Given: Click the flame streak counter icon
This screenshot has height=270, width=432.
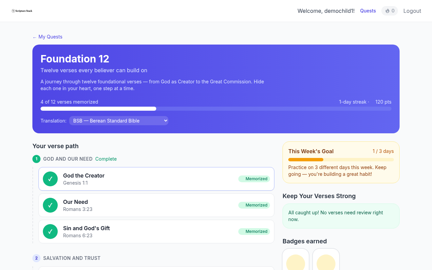Looking at the screenshot, I should (x=387, y=11).
